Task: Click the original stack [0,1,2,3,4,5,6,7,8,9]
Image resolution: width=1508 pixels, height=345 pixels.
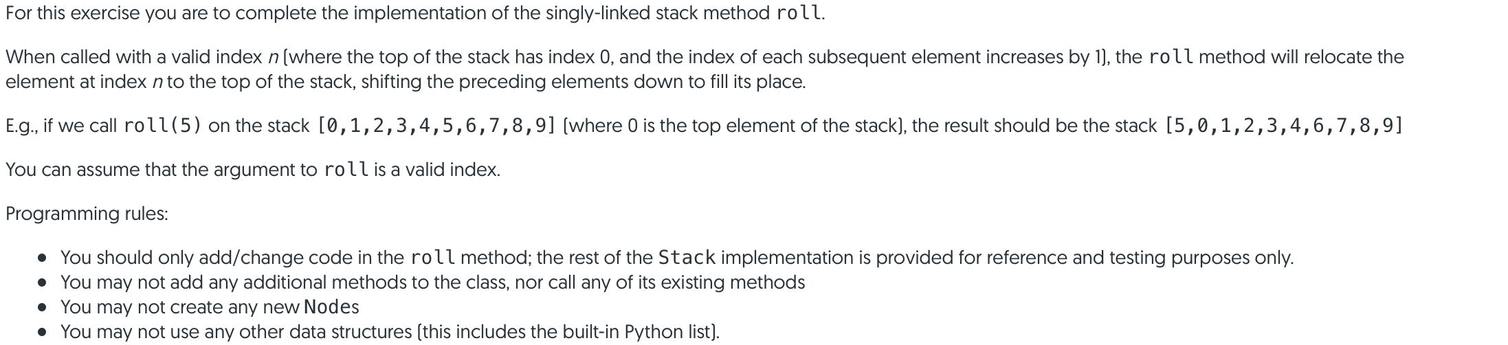Action: click(436, 126)
